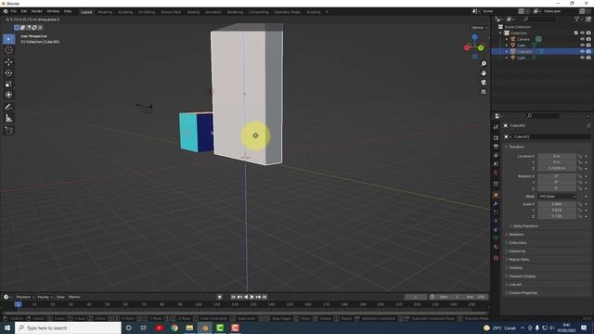
Task: Switch to the Modeling workspace tab
Action: (105, 12)
